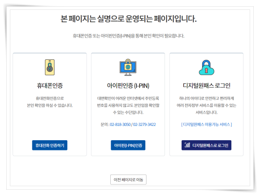Click the text 여러 전자정부 서비스를 이용할 수 있는

click(207, 105)
